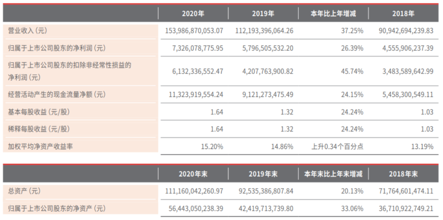Click the 本年末比上年末增减 column header
Image resolution: width=443 pixels, height=220 pixels.
(333, 174)
